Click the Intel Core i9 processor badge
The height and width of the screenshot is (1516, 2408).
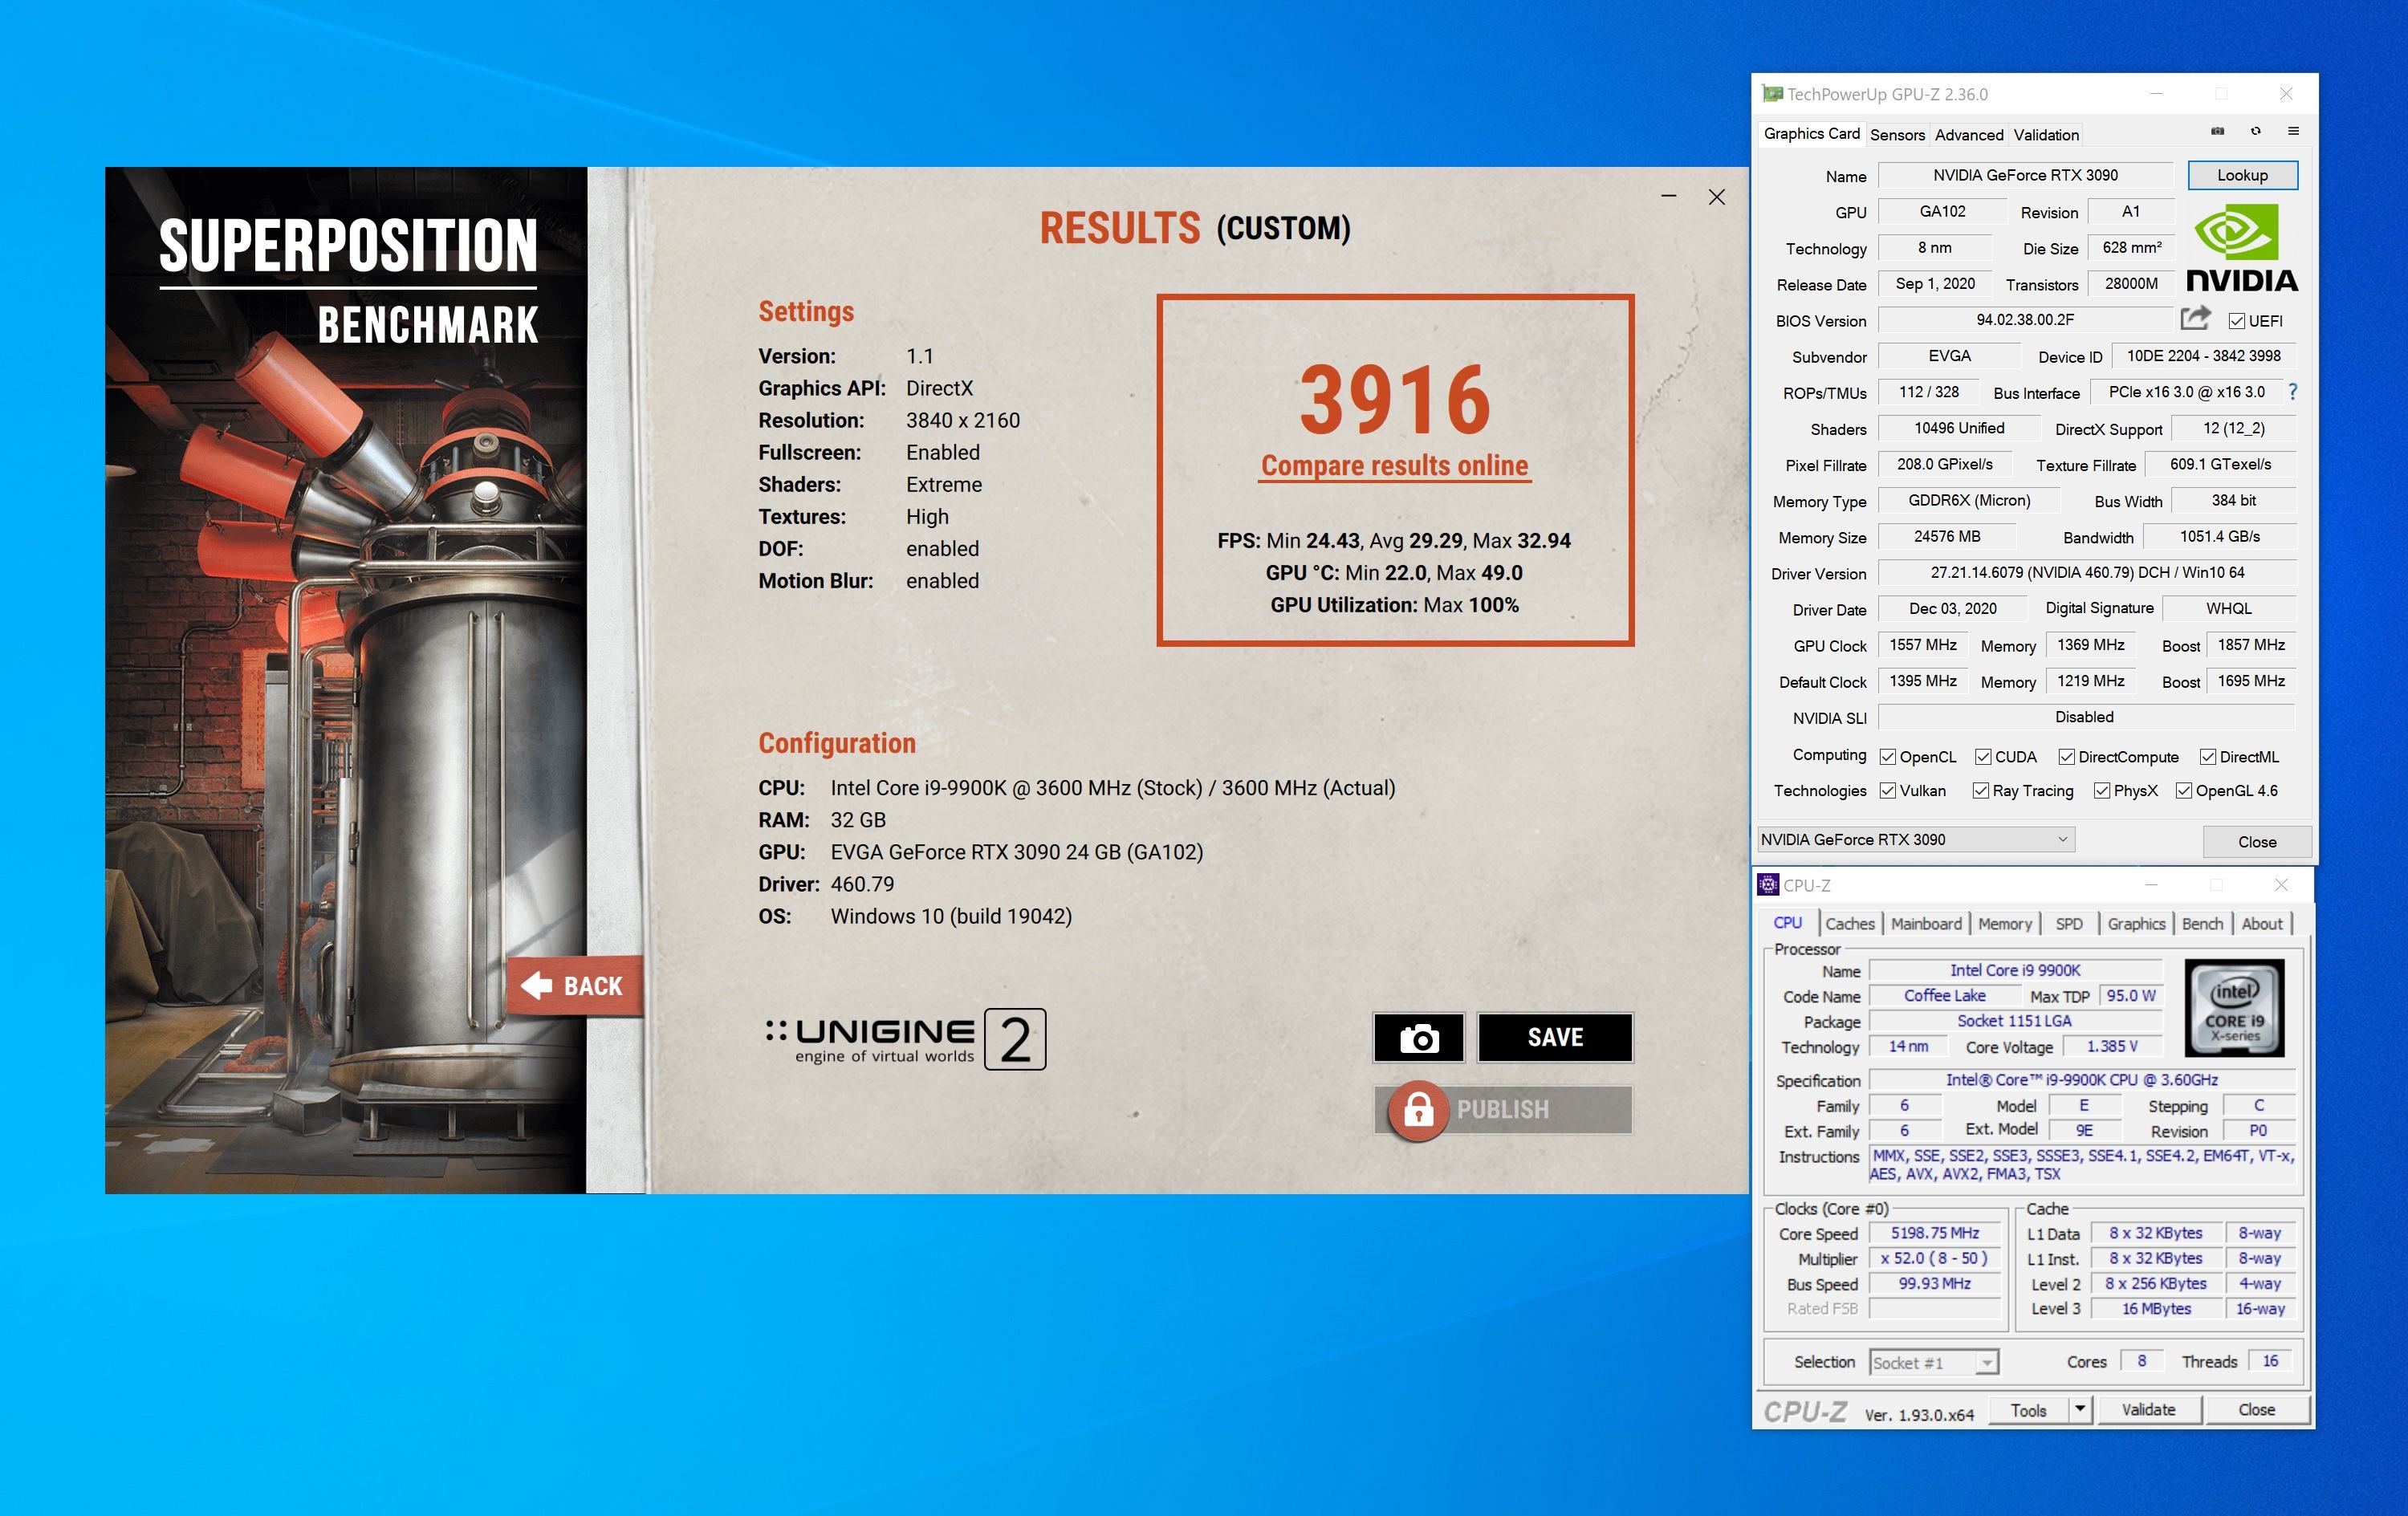(x=2234, y=1007)
